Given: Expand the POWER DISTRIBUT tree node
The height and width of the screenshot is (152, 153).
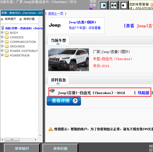Looking at the screenshot, I should coord(2,51).
